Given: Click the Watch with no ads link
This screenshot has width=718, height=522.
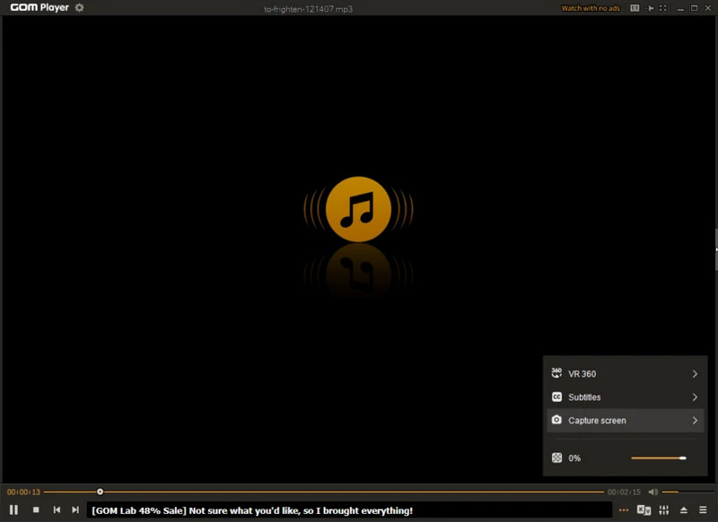Looking at the screenshot, I should [x=590, y=8].
